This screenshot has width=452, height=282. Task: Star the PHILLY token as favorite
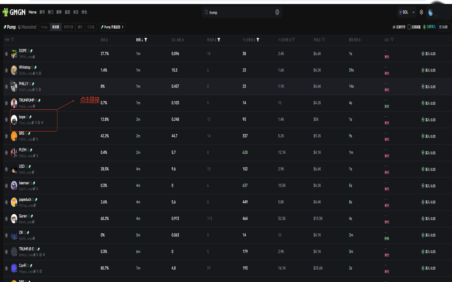6,87
